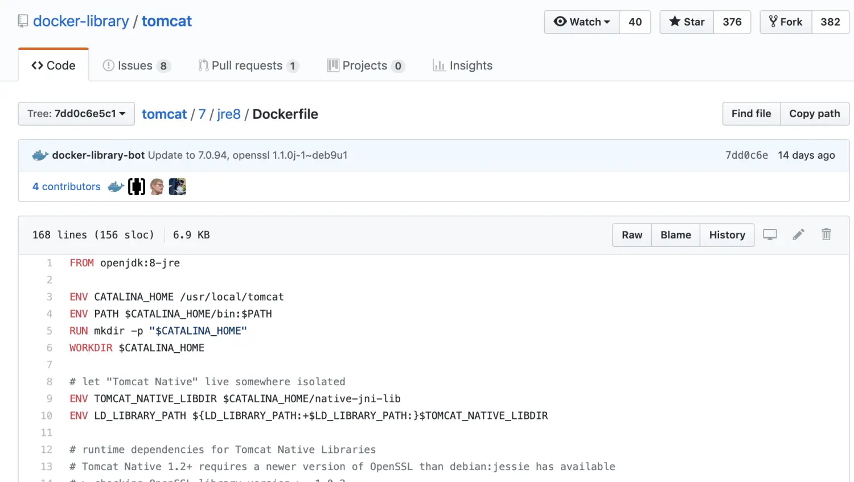Click the Copy path button
Image resolution: width=854 pixels, height=482 pixels.
815,114
